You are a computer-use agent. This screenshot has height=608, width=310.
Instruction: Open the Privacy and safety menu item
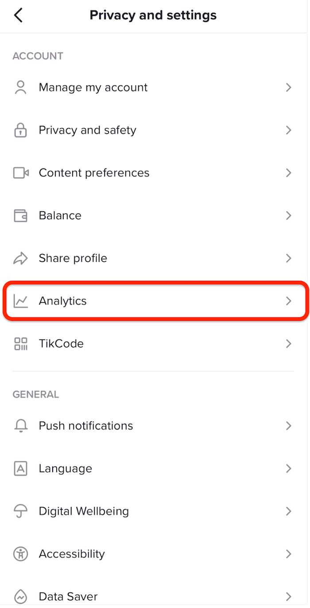tap(88, 130)
